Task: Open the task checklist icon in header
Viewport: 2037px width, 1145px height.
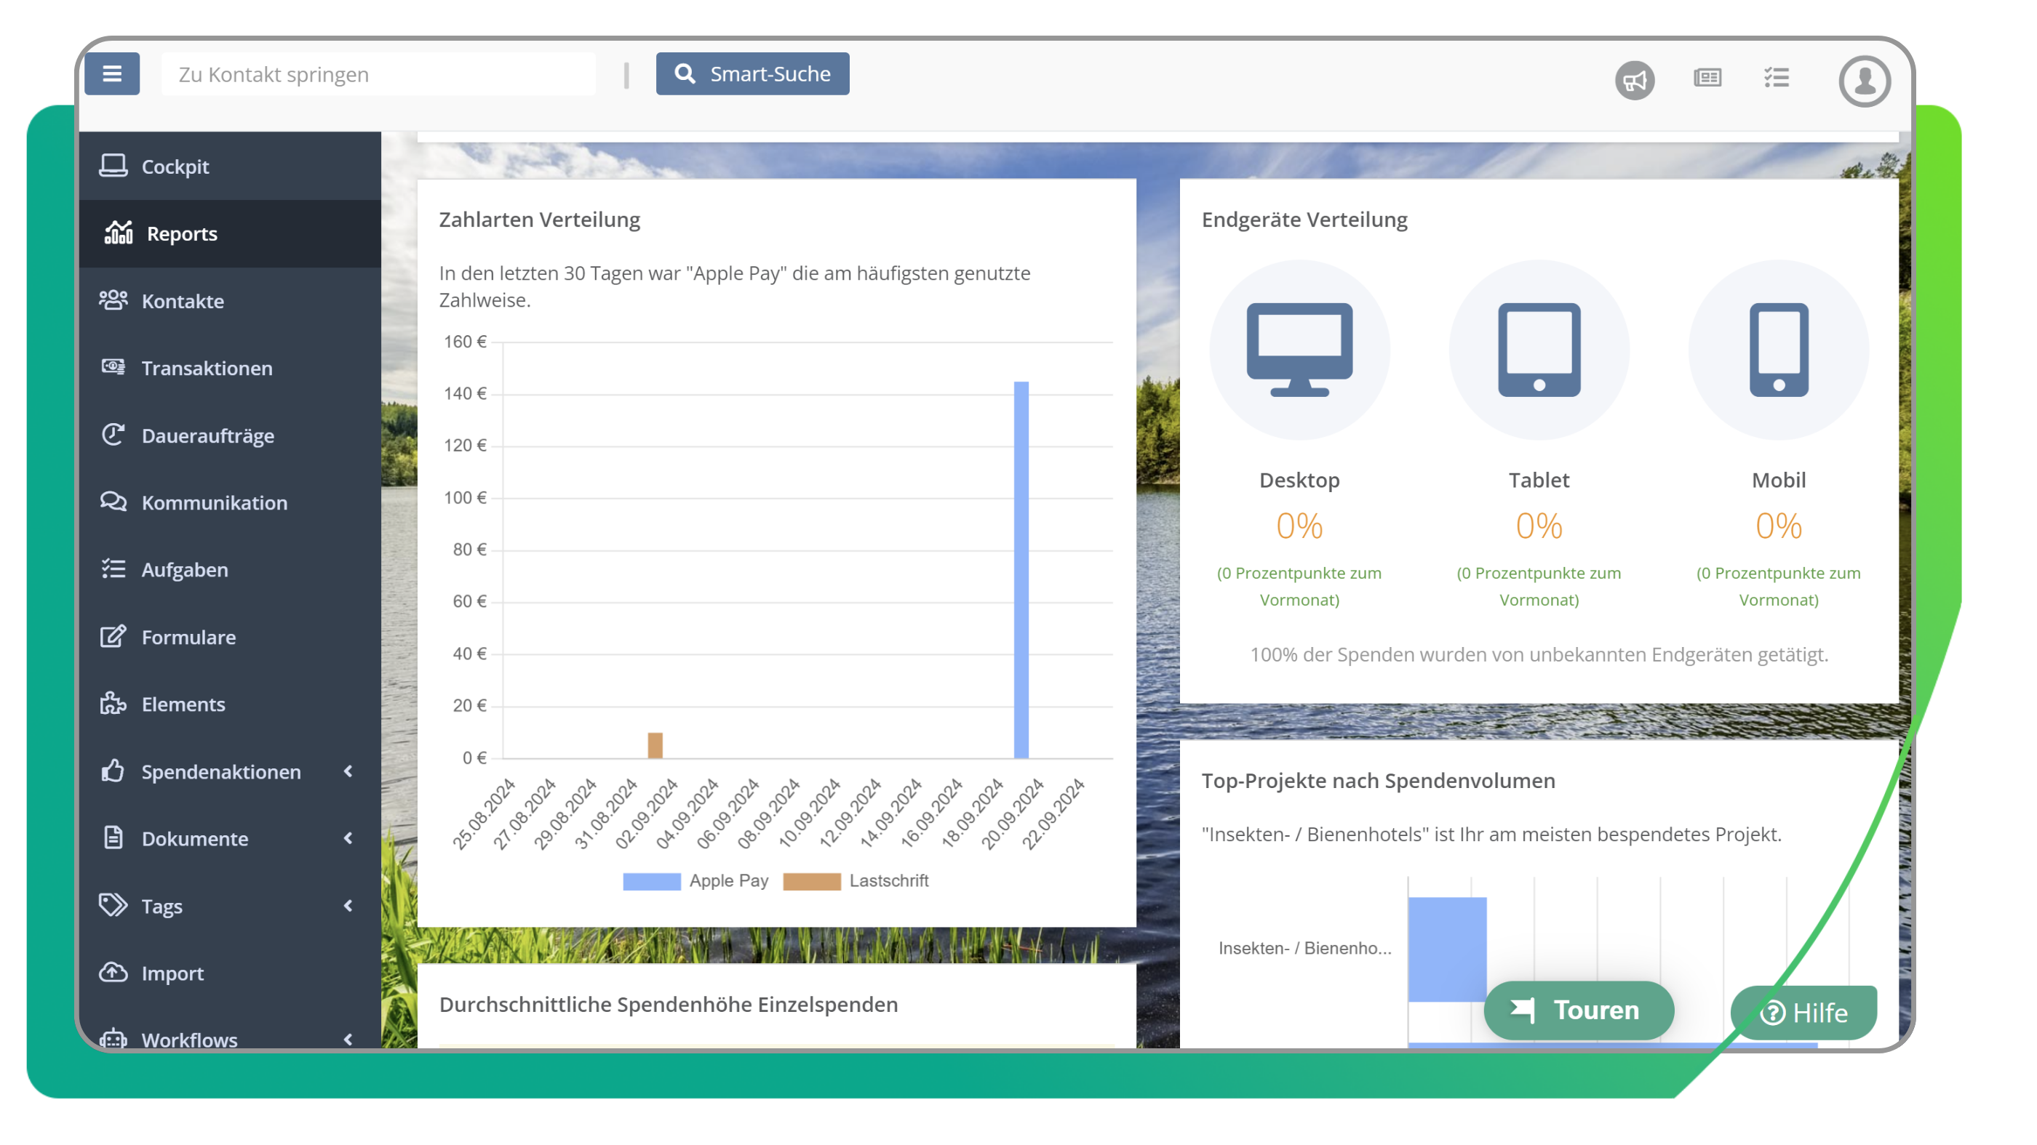Action: pyautogui.click(x=1776, y=78)
